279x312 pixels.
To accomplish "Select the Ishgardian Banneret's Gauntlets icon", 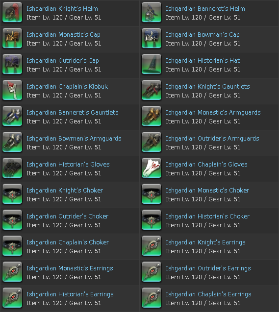I will tap(12, 116).
